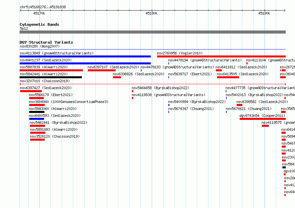This screenshot has height=208, width=295.
Task: Click the red bar under nsv5887839
Action: click(x=51, y=70)
